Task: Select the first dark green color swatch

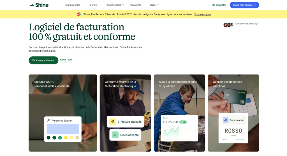Action: tap(48, 138)
